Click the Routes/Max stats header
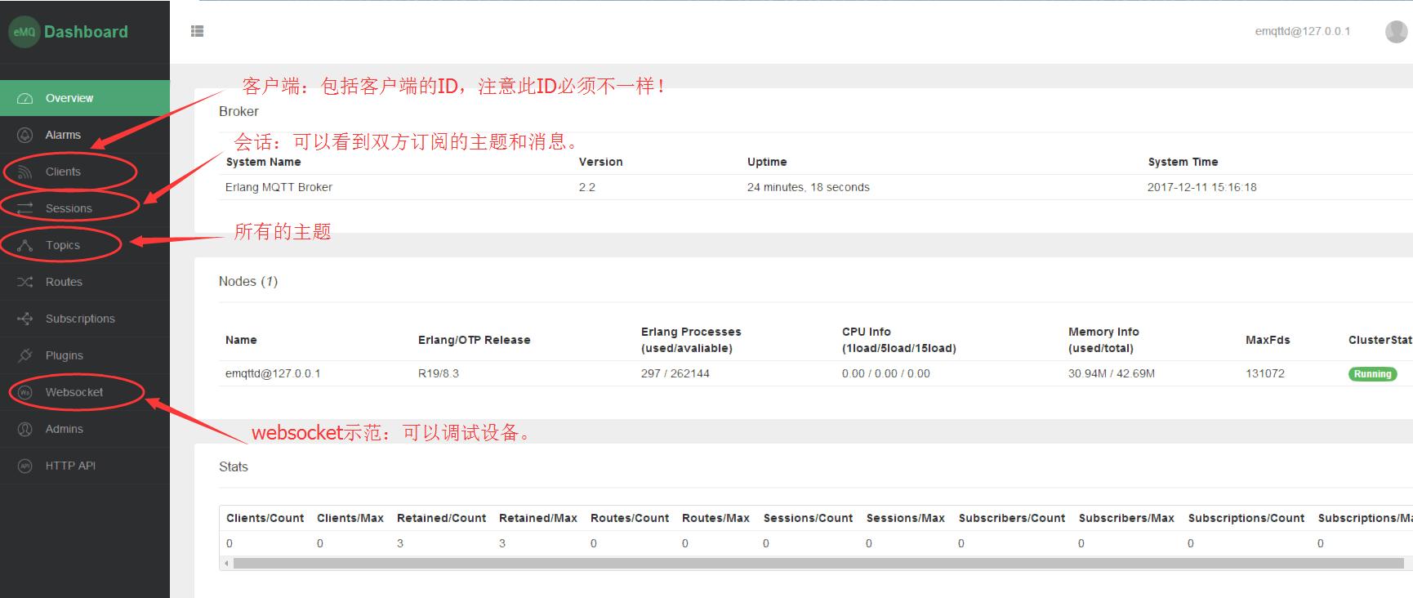The height and width of the screenshot is (598, 1413). click(715, 518)
